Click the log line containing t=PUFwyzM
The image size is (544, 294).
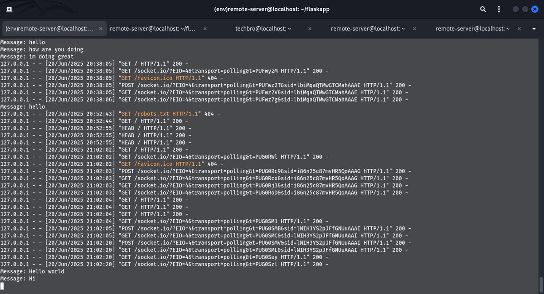tap(164, 71)
